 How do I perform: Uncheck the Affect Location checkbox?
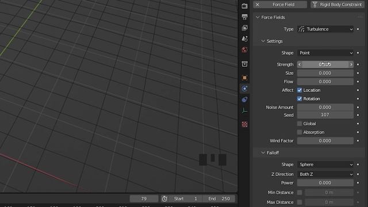[300, 90]
